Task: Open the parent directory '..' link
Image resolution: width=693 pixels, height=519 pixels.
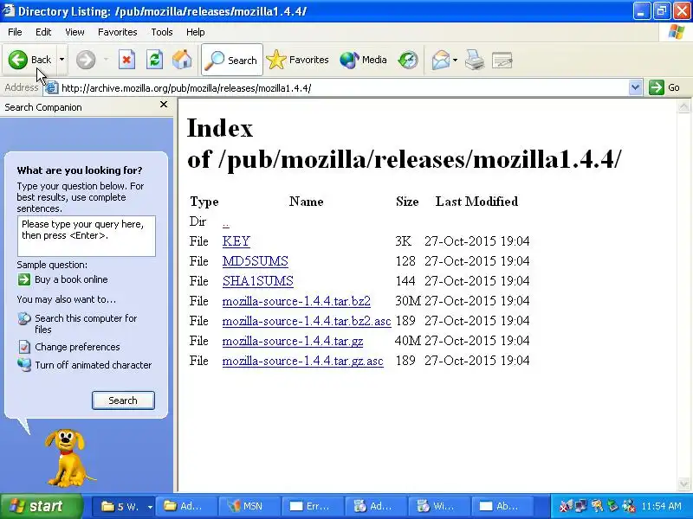Action: pyautogui.click(x=226, y=222)
